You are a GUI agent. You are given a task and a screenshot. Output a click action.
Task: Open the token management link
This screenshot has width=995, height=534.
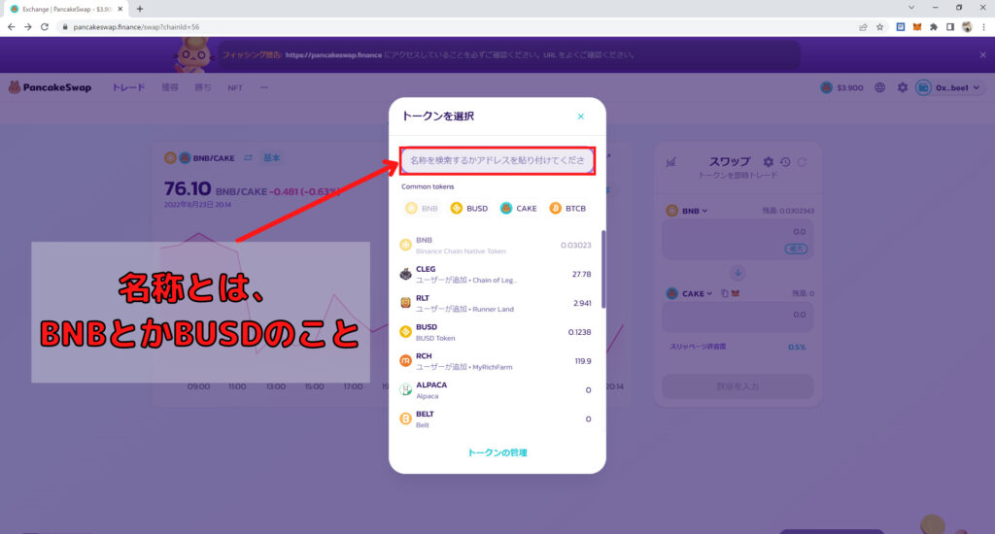[497, 452]
